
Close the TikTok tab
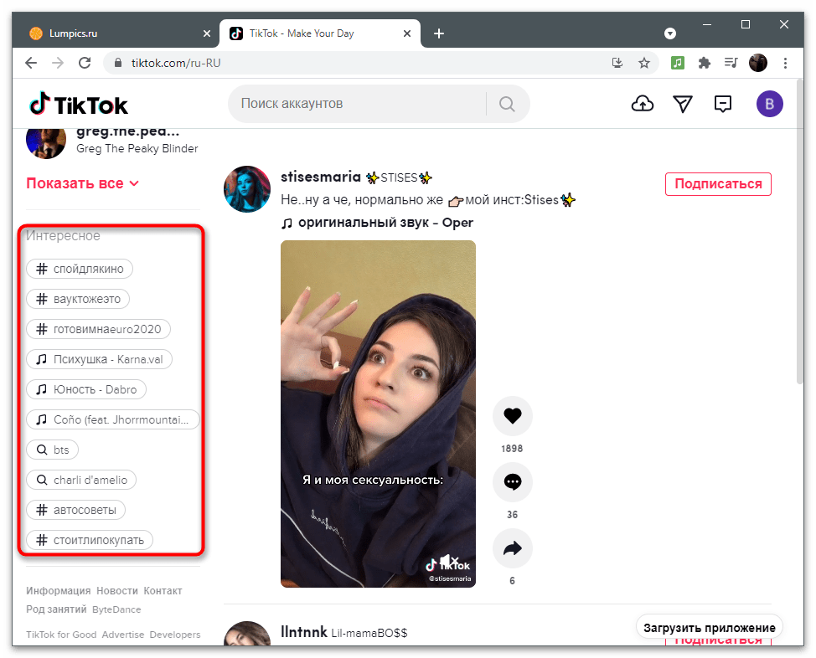point(407,33)
